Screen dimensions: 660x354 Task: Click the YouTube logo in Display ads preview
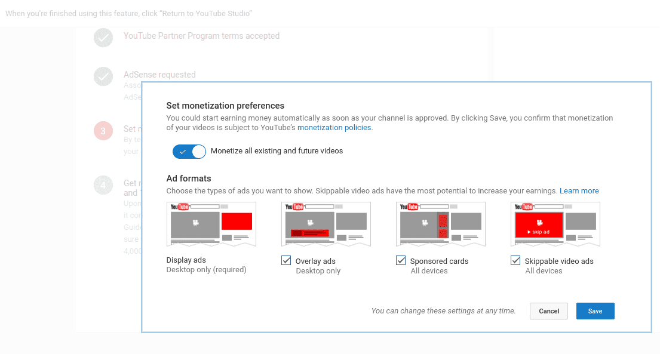[179, 206]
